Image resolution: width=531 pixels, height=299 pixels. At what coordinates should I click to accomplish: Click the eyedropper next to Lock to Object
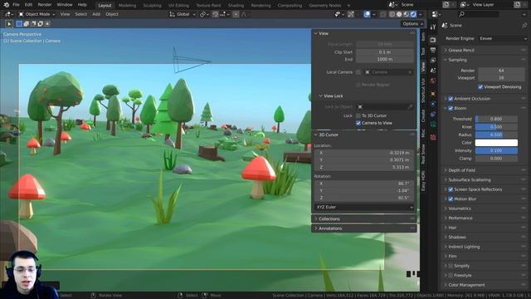(x=410, y=107)
